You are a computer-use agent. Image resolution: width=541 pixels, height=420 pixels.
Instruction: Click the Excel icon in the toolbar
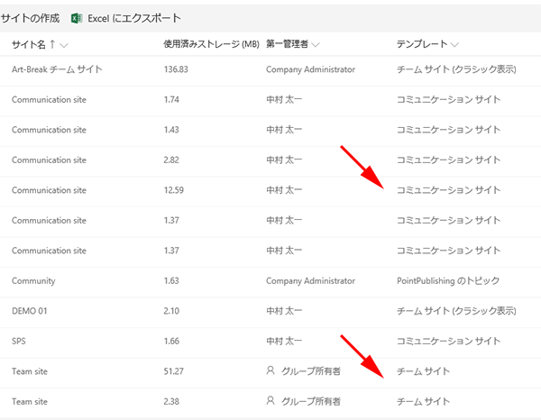[x=77, y=18]
